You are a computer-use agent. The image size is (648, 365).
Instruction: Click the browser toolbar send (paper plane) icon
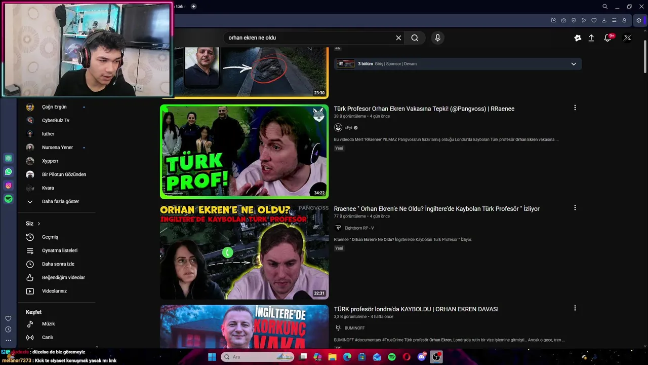pos(584,20)
